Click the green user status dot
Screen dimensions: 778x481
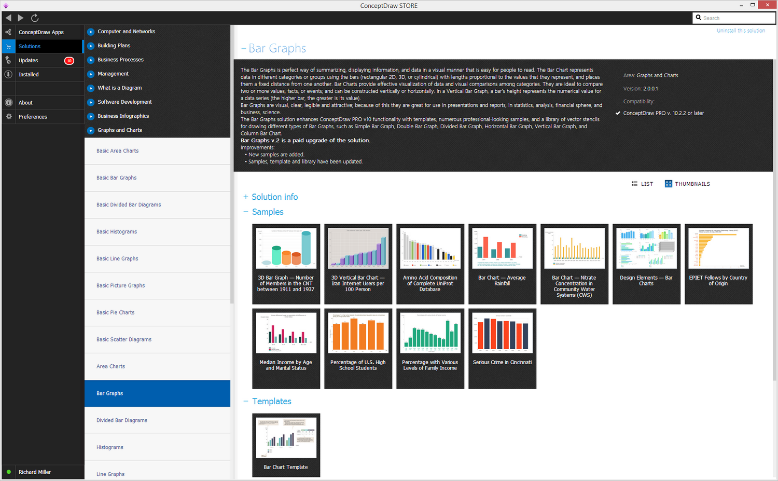click(x=9, y=472)
